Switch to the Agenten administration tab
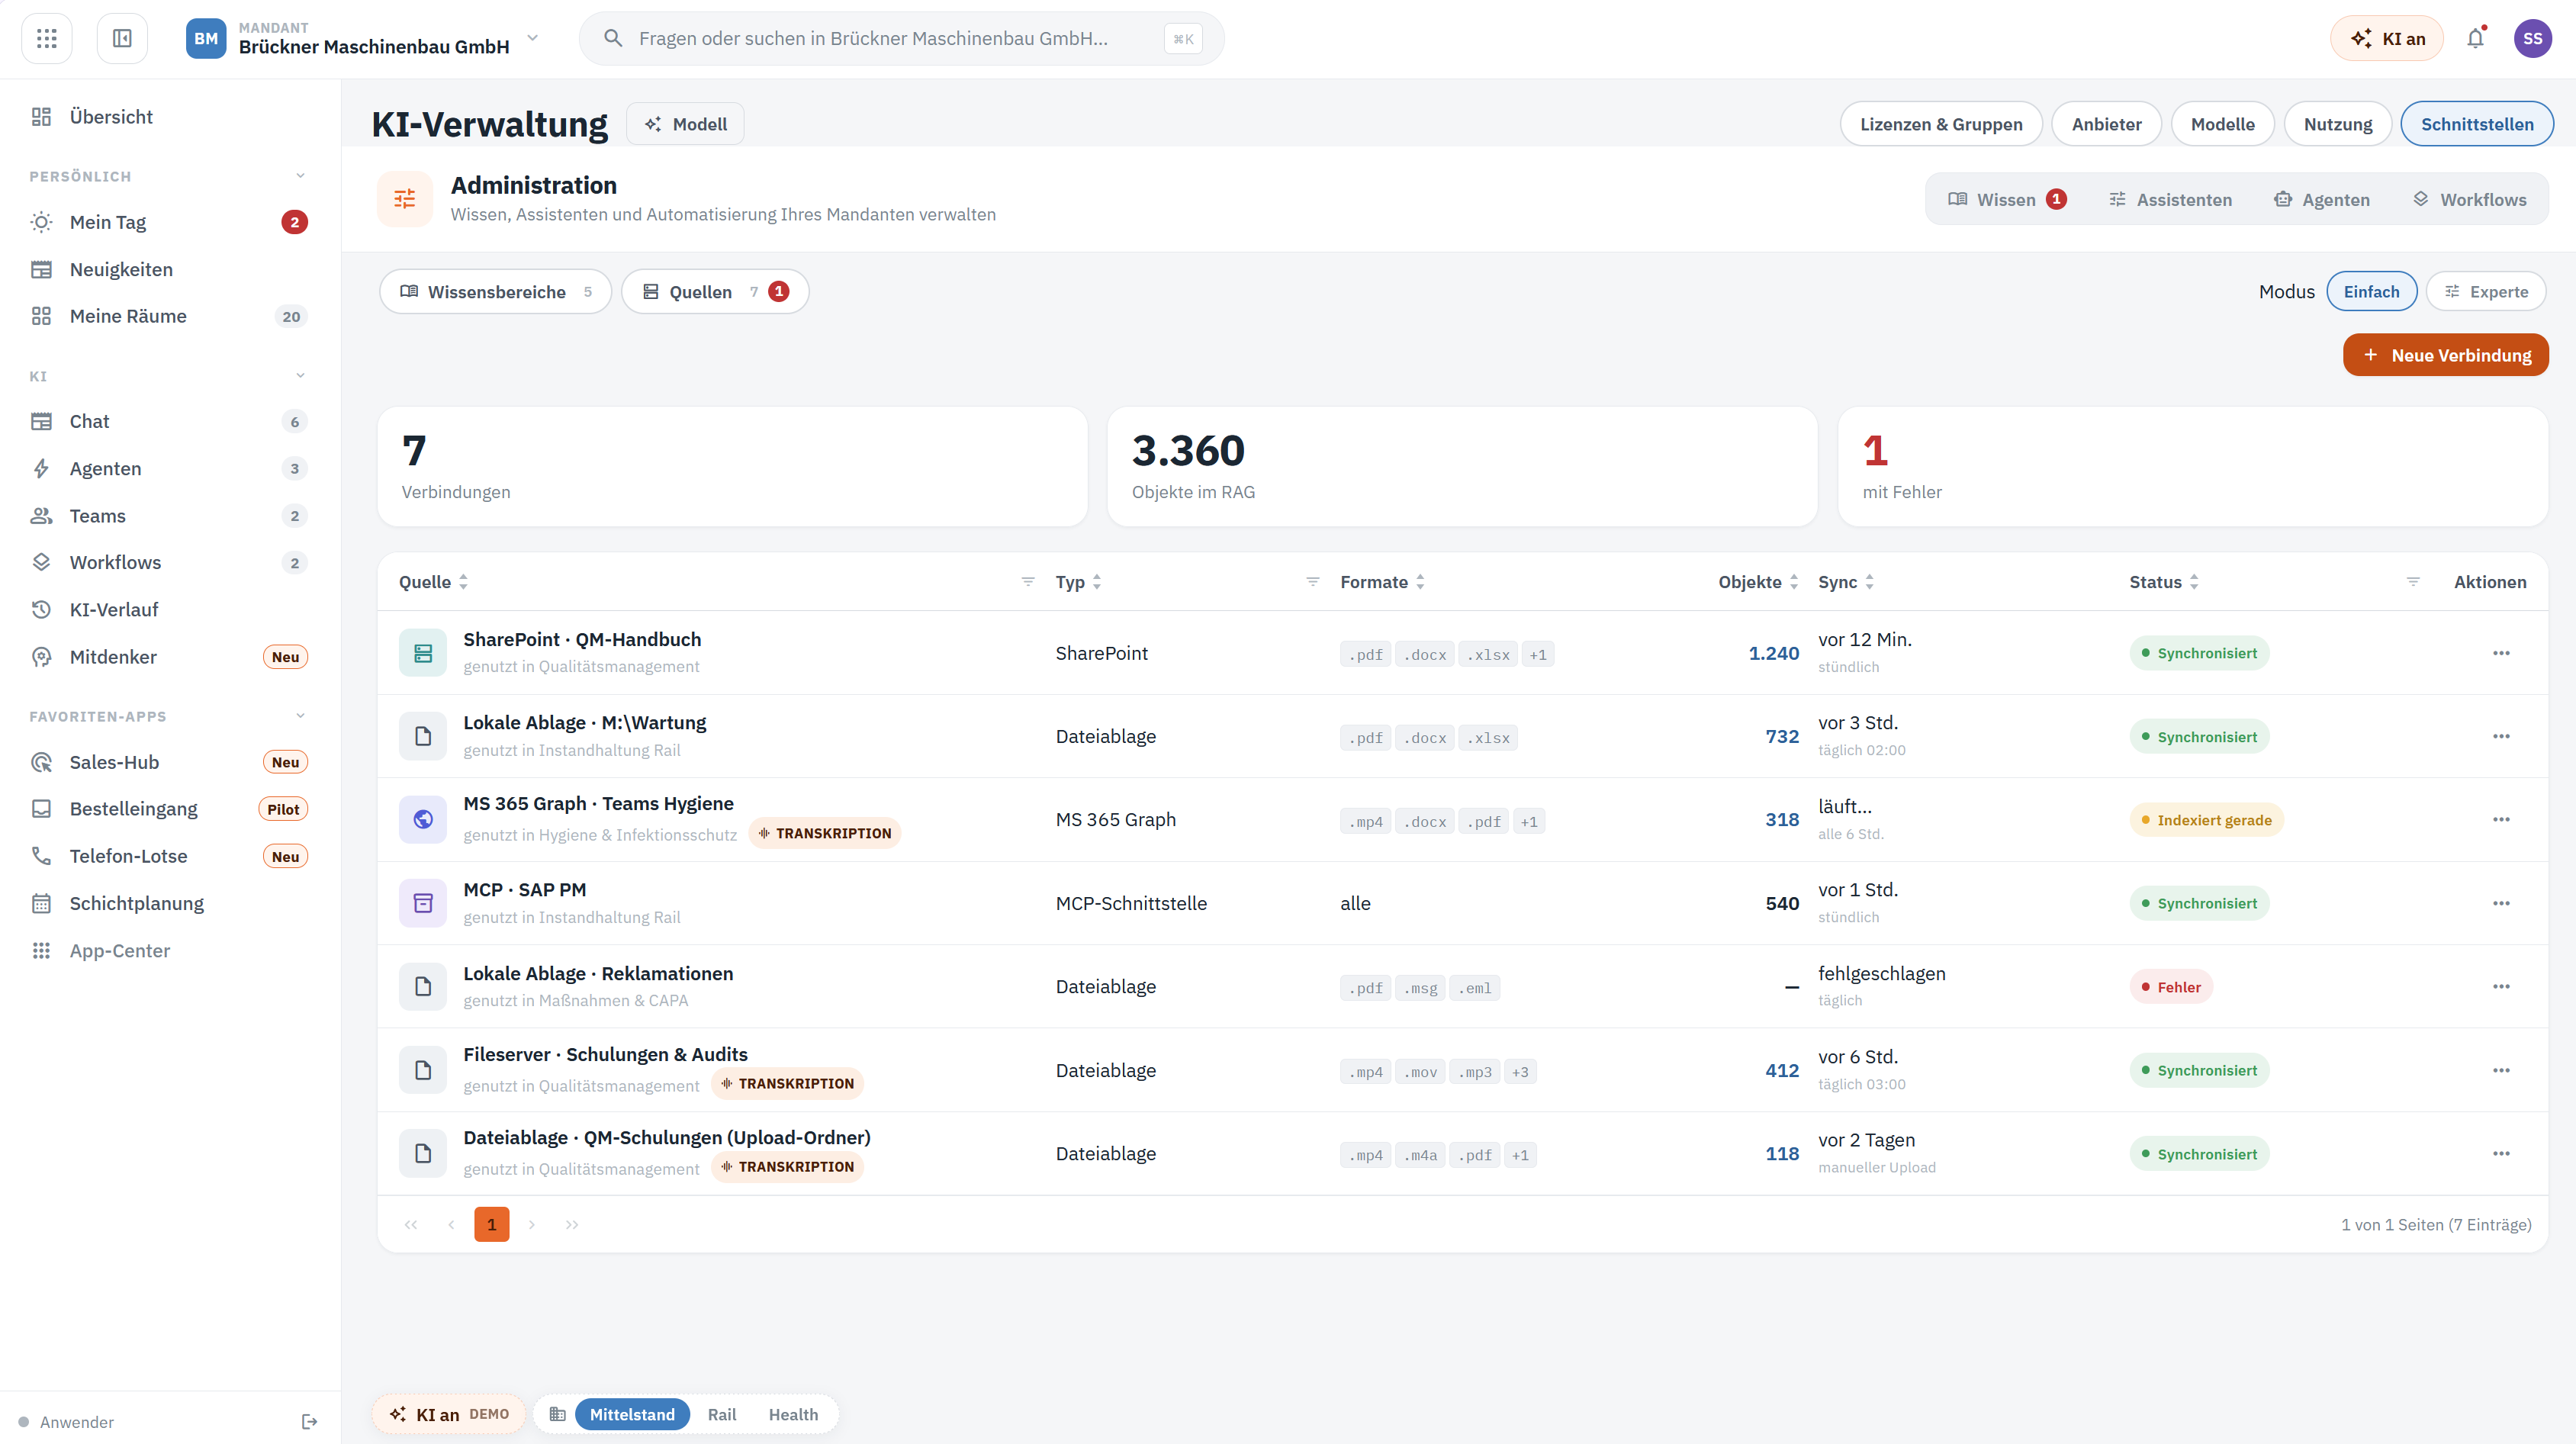 pos(2321,199)
